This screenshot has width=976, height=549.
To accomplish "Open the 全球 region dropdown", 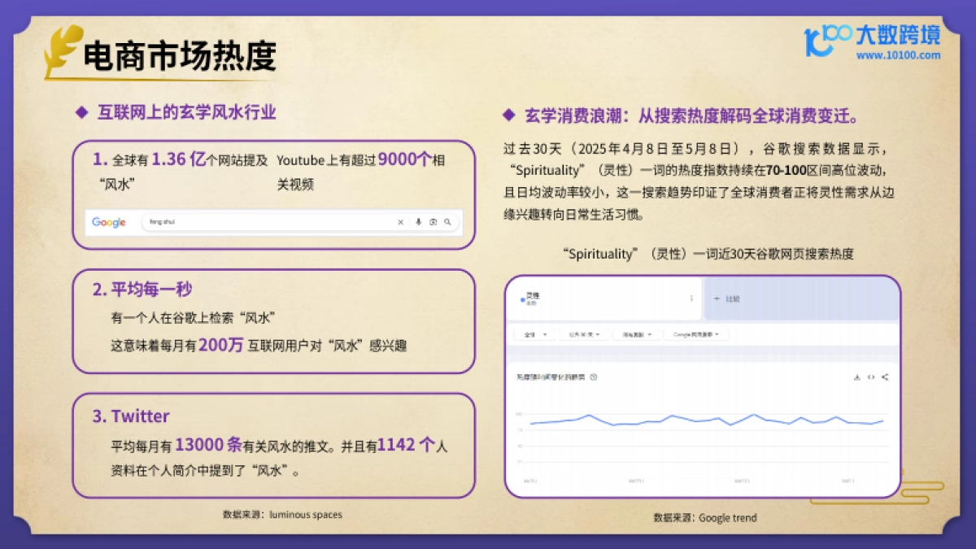I will click(x=534, y=334).
